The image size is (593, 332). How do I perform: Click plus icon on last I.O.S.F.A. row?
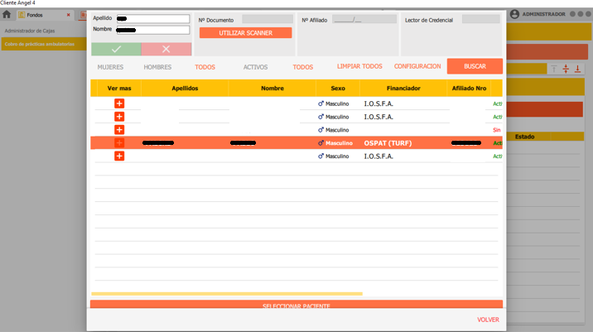(x=119, y=156)
